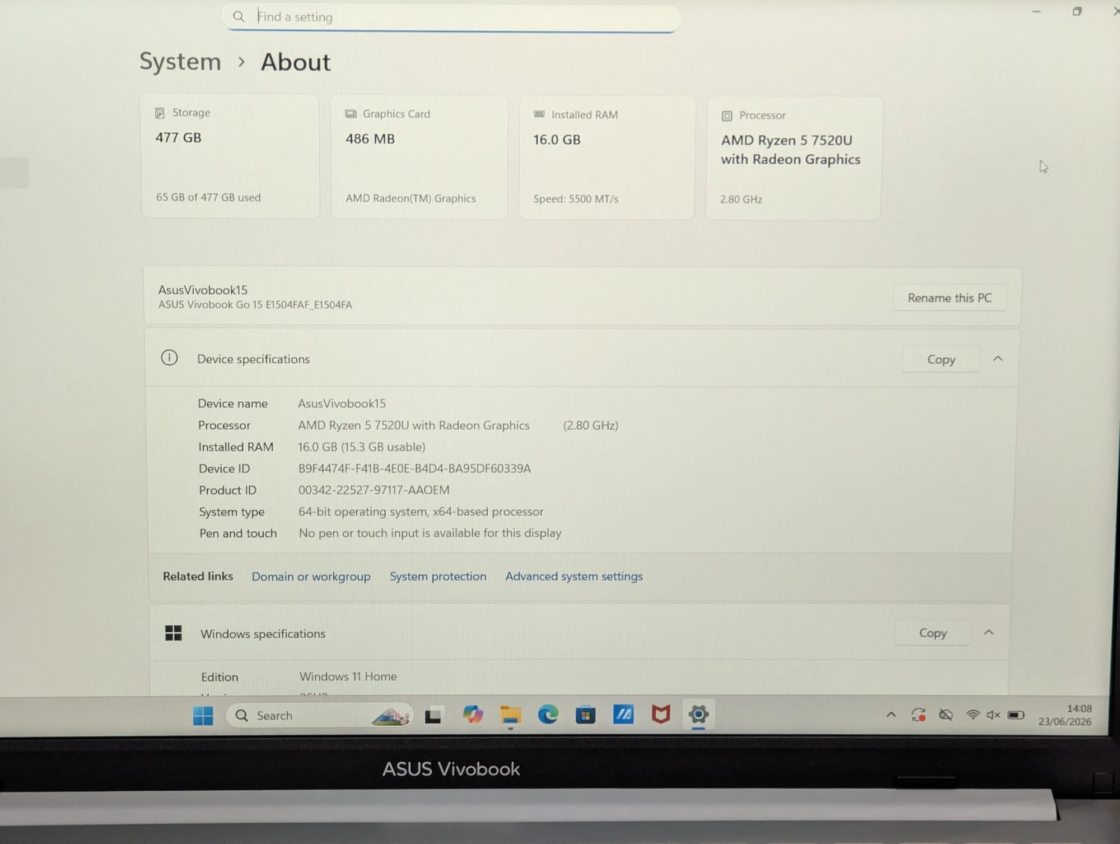1120x844 pixels.
Task: Open Domain or workgroup link
Action: point(311,577)
